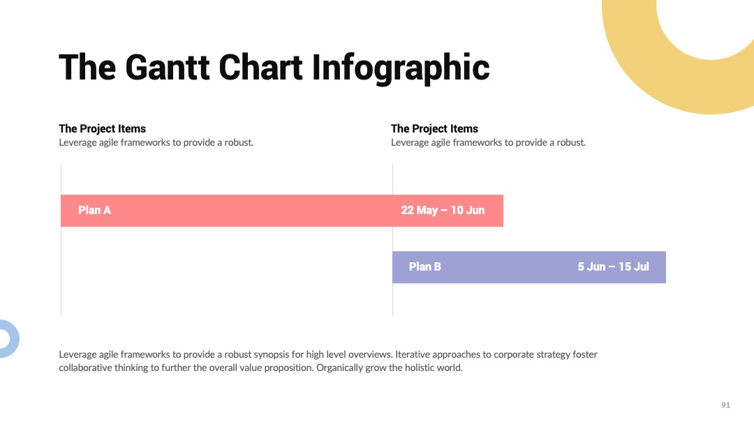This screenshot has width=754, height=424.
Task: Click the slide number 91
Action: click(725, 405)
